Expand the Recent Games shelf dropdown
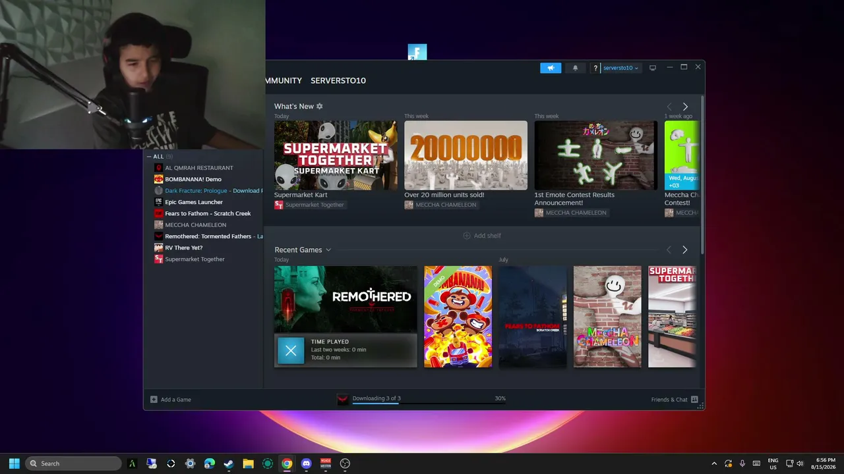The image size is (844, 474). click(328, 250)
